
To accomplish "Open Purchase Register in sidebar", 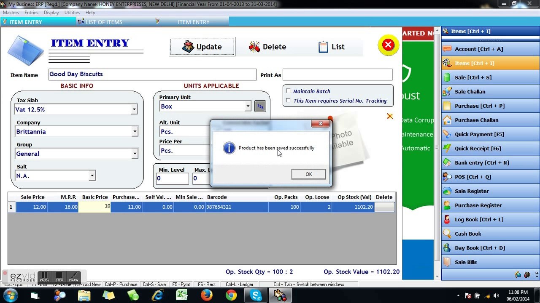I will (490, 205).
